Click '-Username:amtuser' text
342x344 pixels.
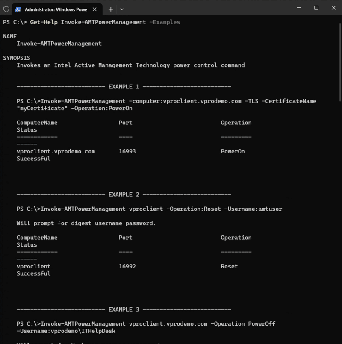coord(253,209)
